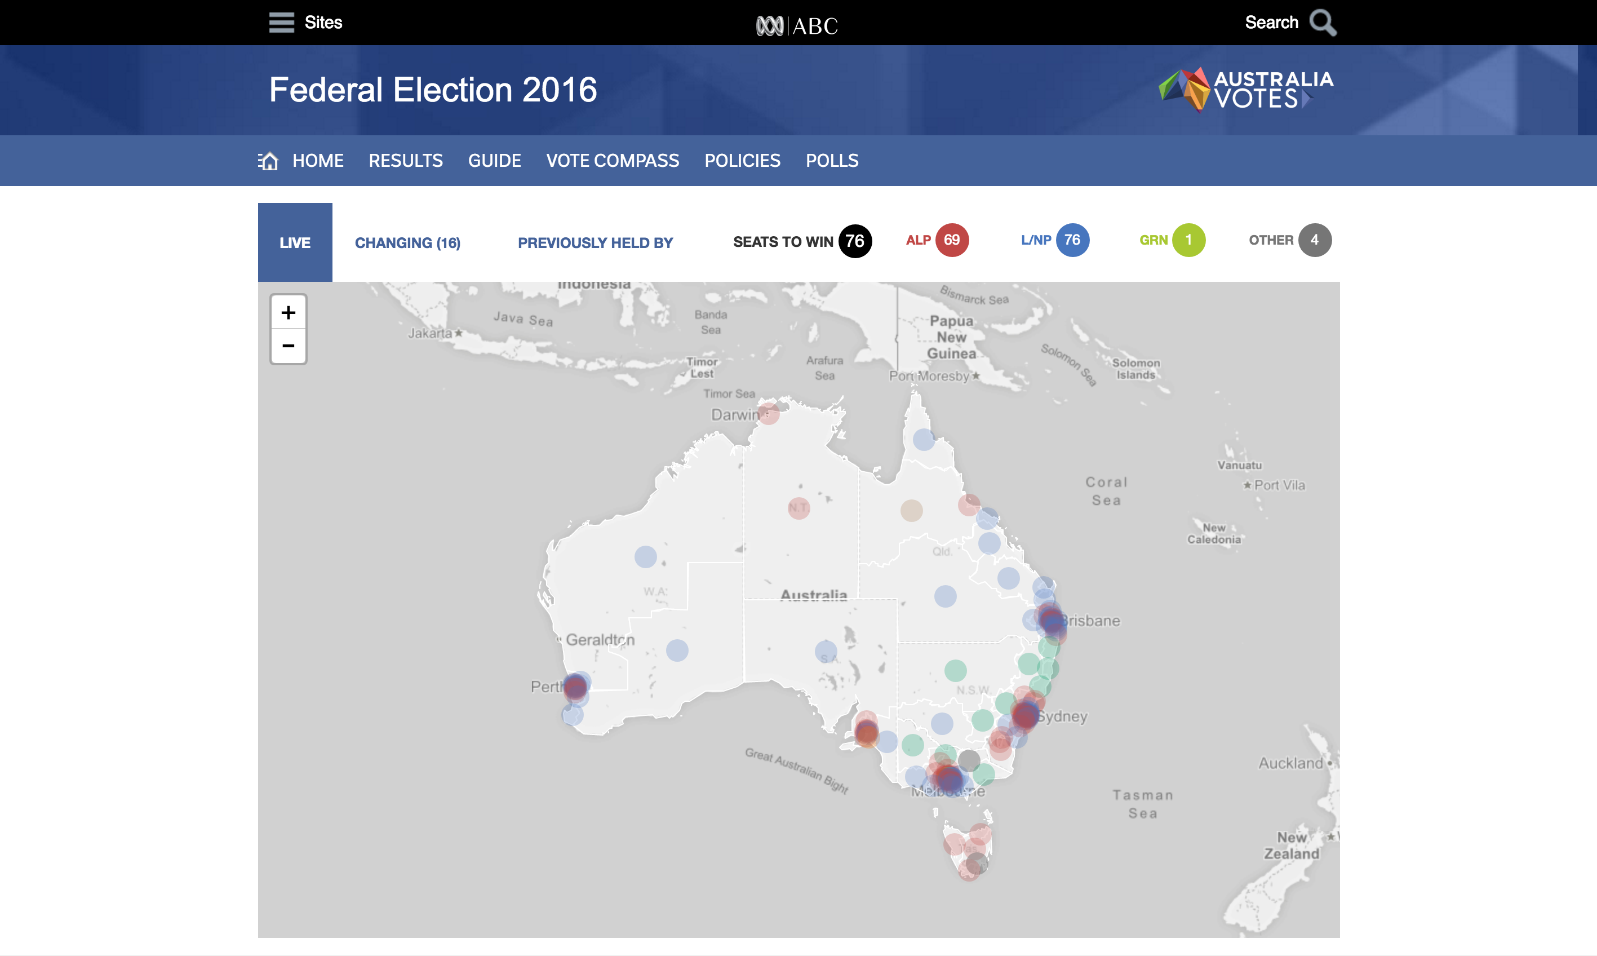Select the red seat marker on N.T. label
The width and height of the screenshot is (1597, 956).
point(798,508)
